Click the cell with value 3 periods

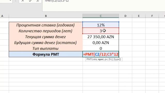point(101,31)
